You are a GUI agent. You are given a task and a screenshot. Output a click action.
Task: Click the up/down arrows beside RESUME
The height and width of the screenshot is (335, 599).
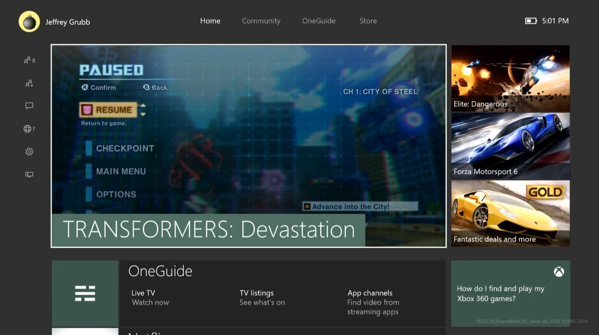[x=143, y=110]
